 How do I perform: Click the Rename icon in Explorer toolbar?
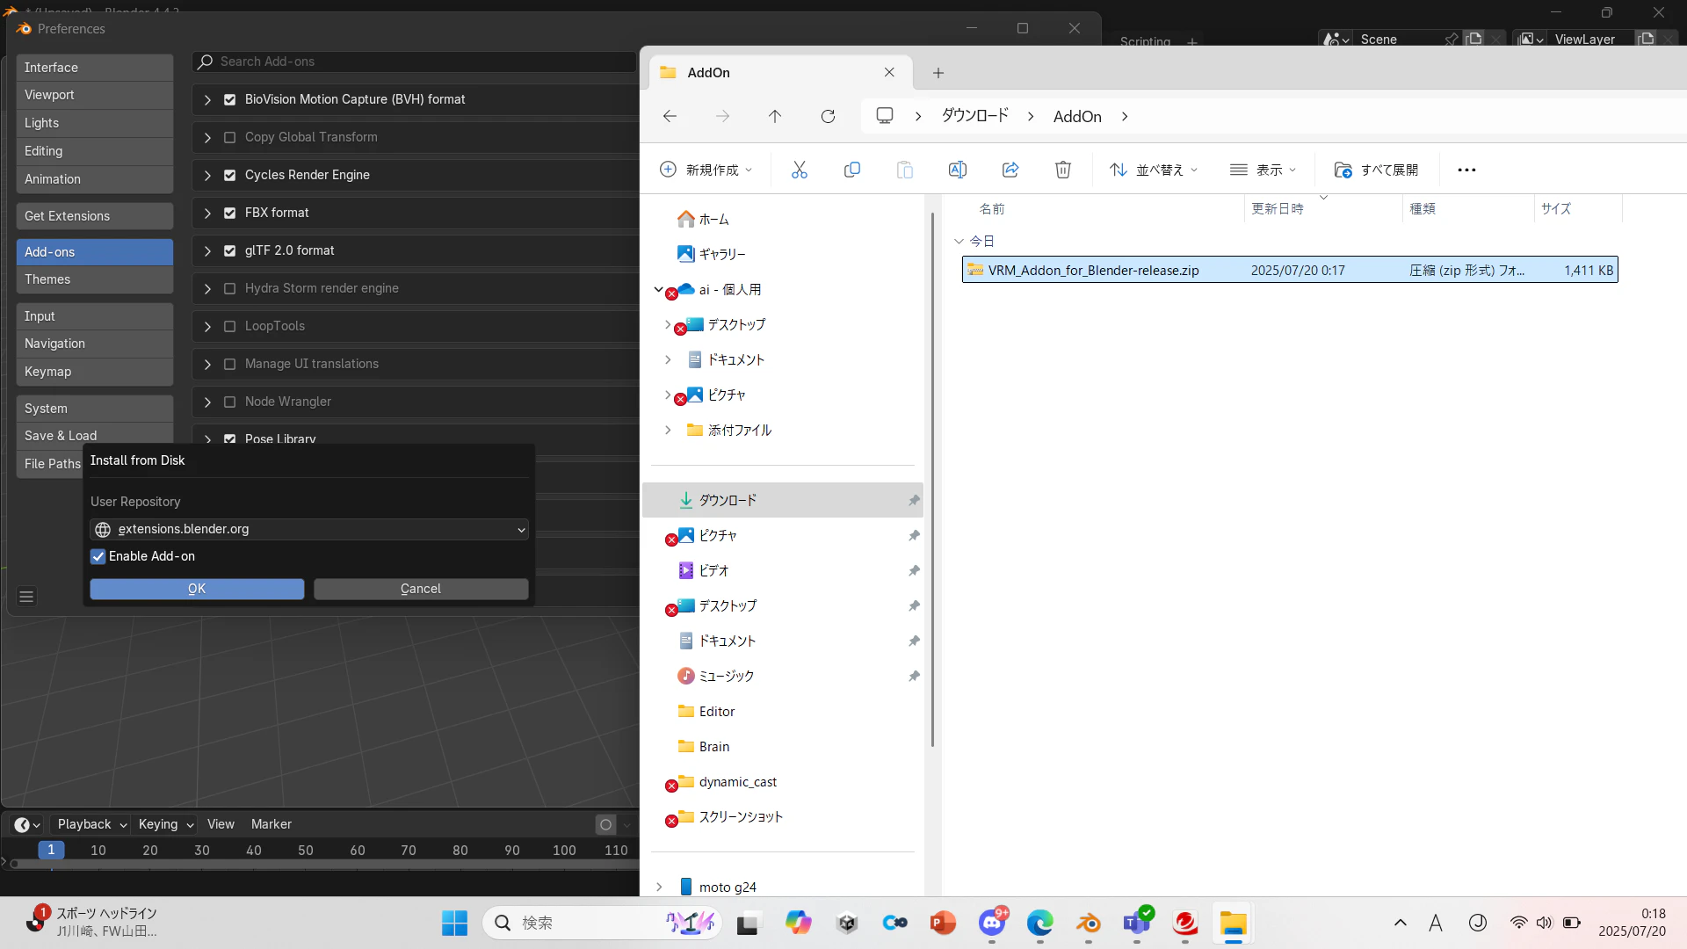[x=957, y=170]
